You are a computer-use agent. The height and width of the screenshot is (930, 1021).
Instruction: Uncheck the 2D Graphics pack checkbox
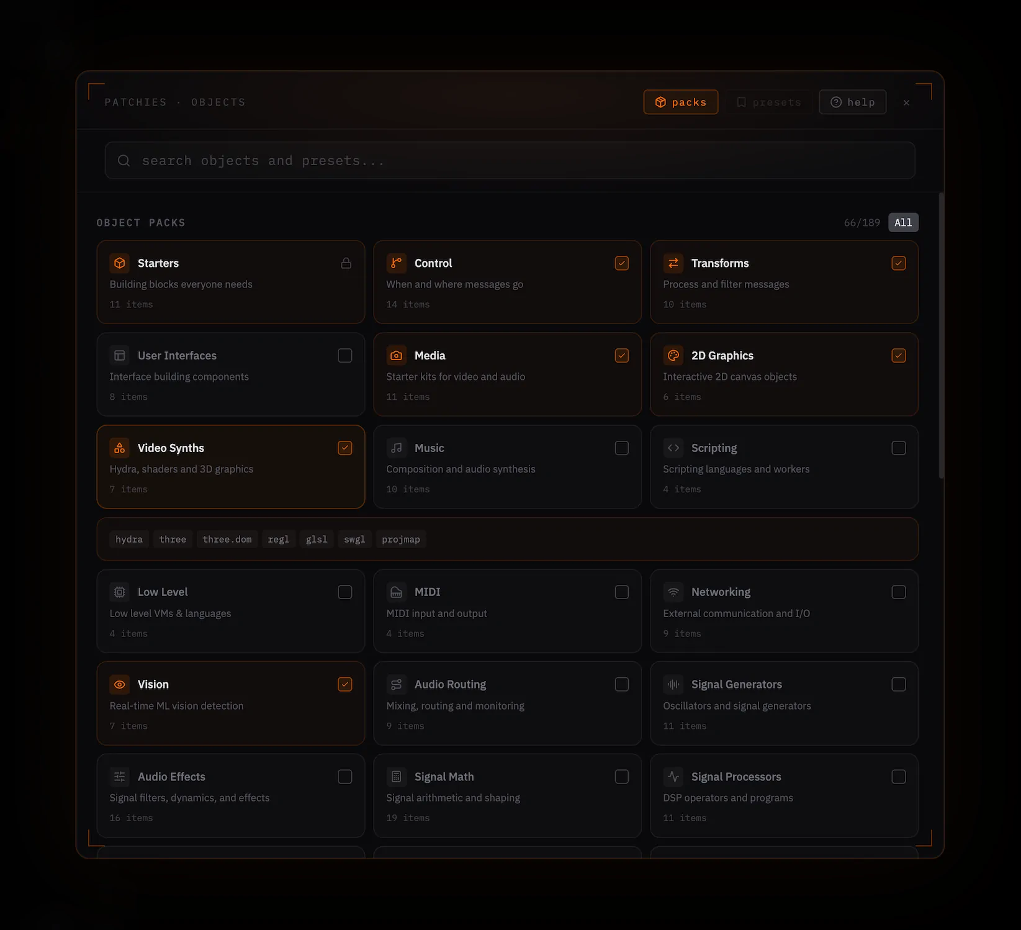pyautogui.click(x=898, y=356)
